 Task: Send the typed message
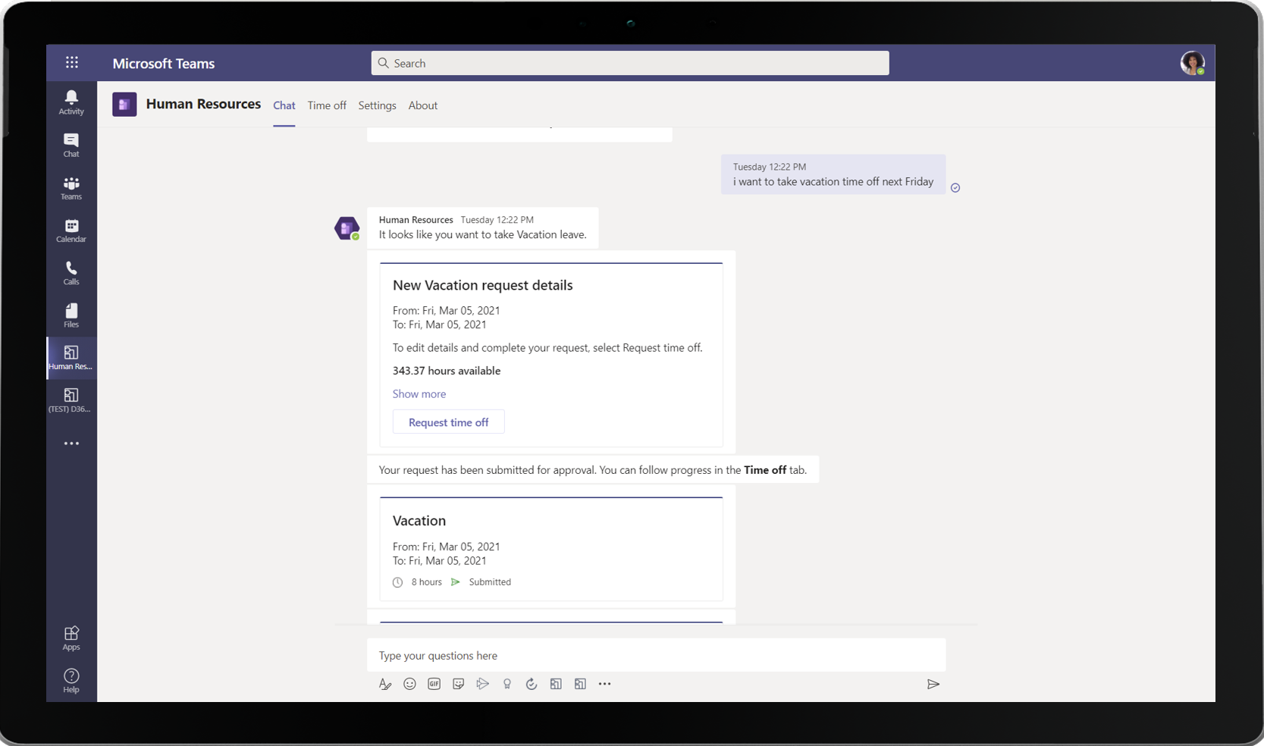pos(933,684)
